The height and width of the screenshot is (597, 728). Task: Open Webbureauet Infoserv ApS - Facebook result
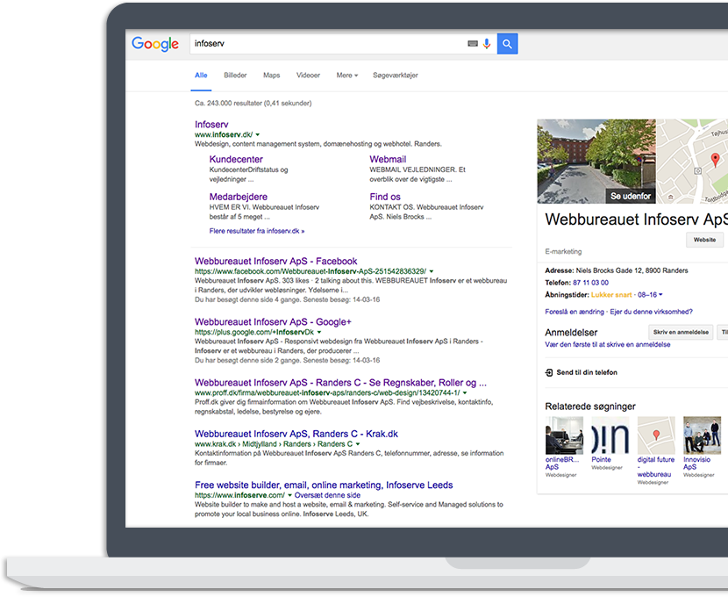pyautogui.click(x=275, y=261)
